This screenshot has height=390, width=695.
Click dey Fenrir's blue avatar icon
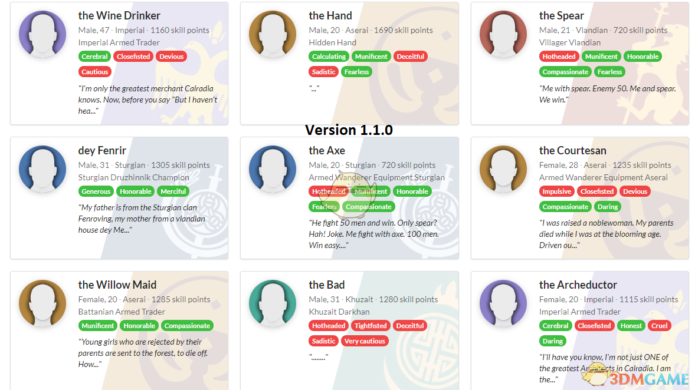tap(42, 168)
